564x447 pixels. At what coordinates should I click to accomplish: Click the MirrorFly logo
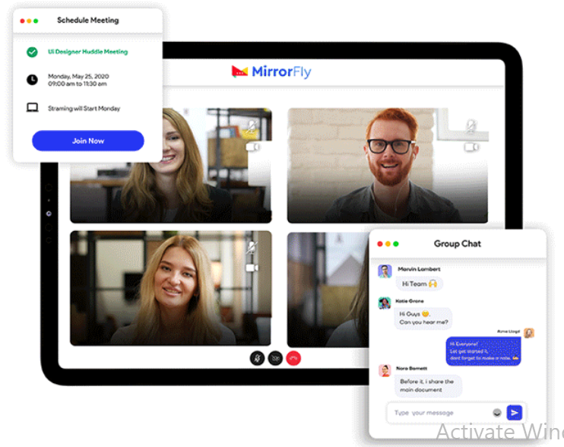tap(271, 71)
